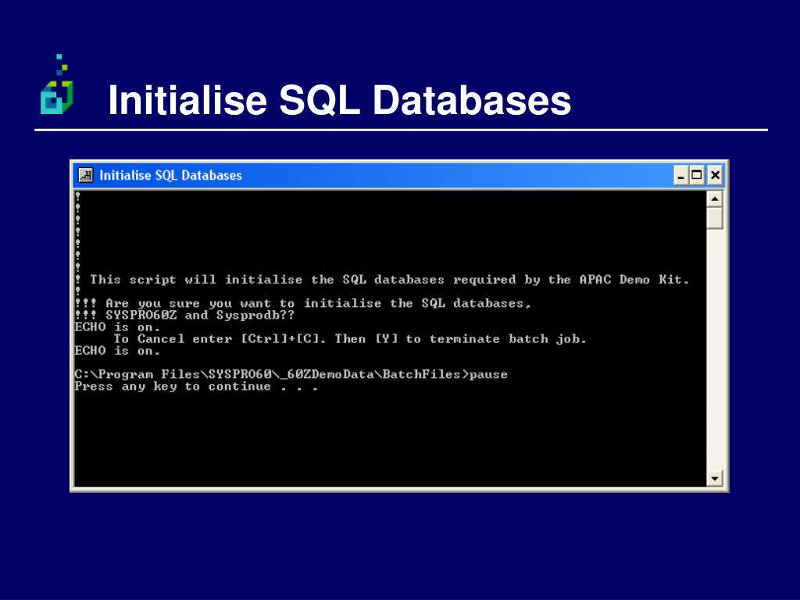Minimize the Initialise SQL Databases window
Screen dimensions: 800x600
680,176
